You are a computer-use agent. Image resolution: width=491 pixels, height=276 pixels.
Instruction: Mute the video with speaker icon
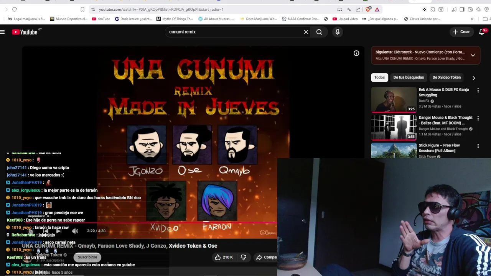click(75, 231)
